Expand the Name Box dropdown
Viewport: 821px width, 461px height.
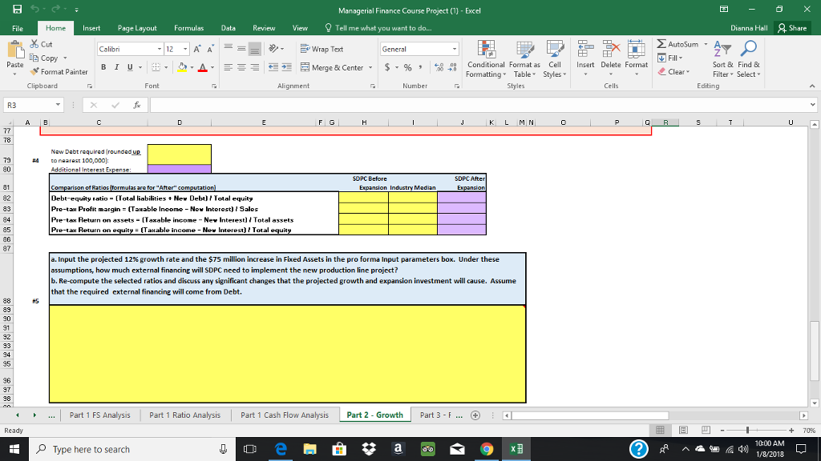(58, 105)
